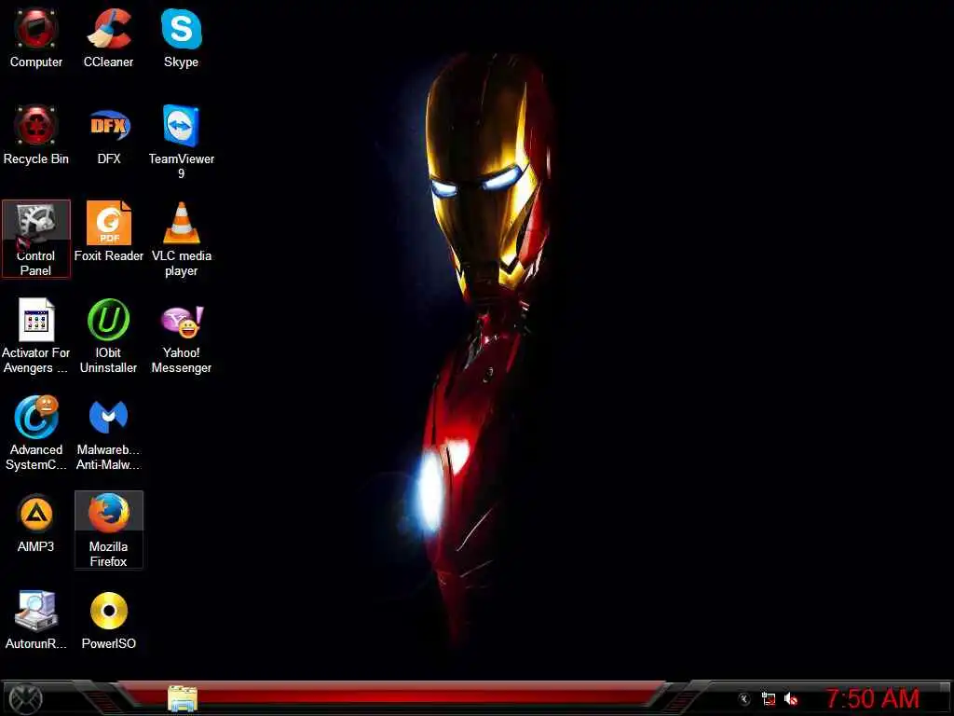Select the Activator For Avengers file
Image resolution: width=954 pixels, height=716 pixels.
36,336
